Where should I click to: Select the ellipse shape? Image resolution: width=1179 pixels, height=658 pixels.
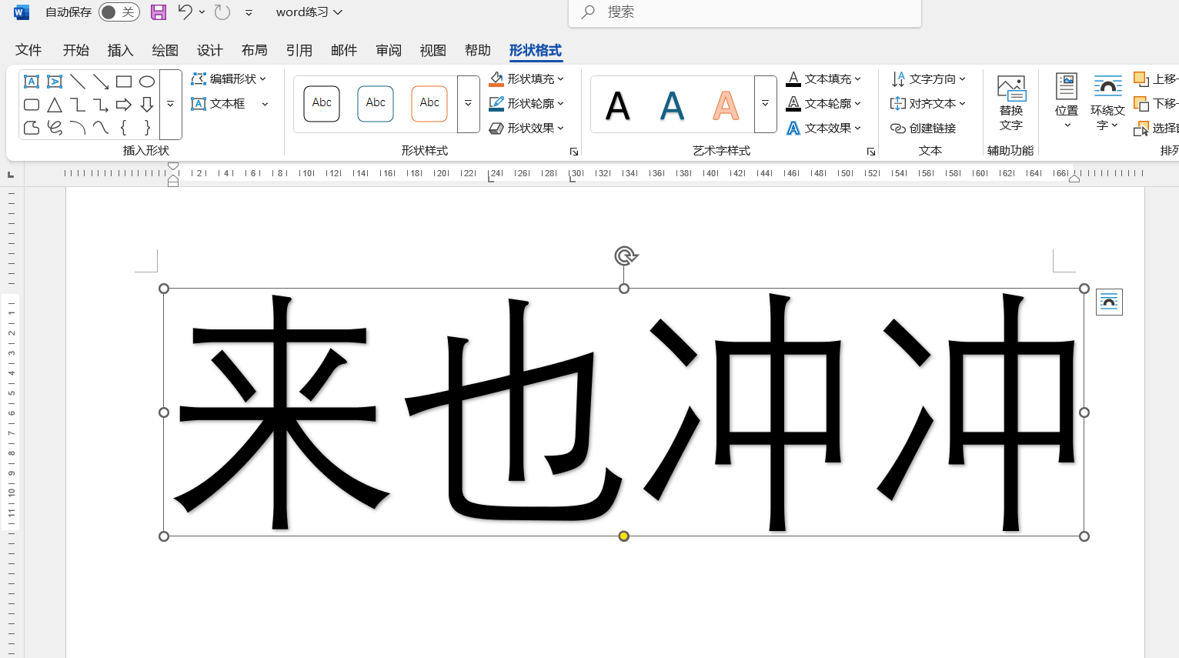147,82
